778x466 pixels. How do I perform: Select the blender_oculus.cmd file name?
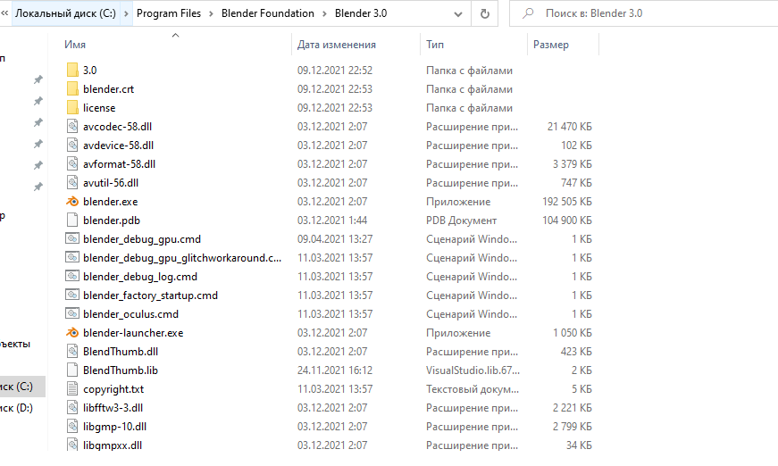coord(130,314)
